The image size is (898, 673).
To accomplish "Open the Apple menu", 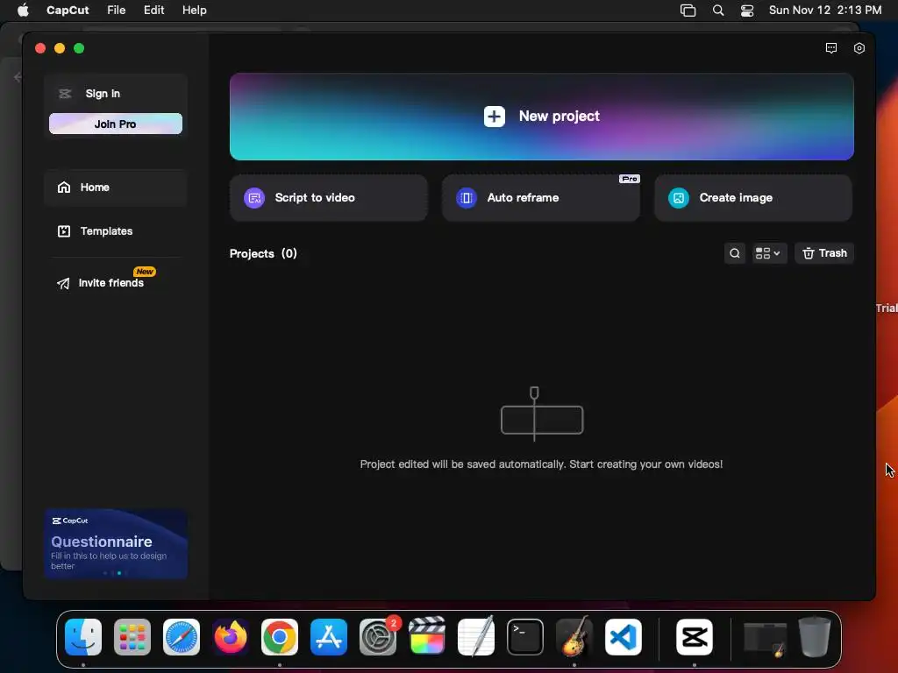I will (x=23, y=11).
